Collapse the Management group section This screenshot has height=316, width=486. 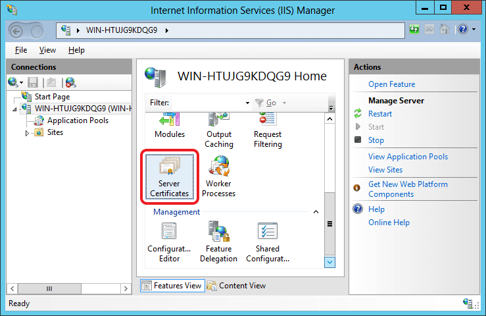coord(316,212)
